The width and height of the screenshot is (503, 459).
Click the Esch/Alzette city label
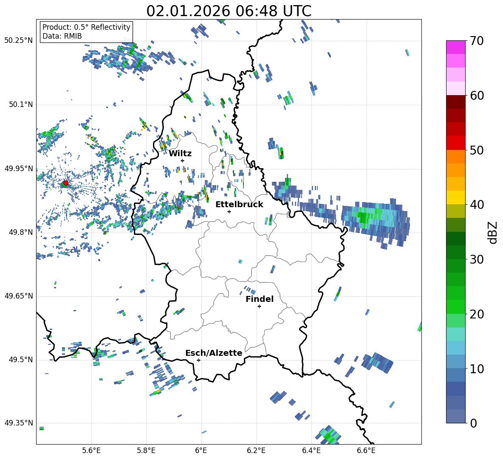pyautogui.click(x=214, y=353)
